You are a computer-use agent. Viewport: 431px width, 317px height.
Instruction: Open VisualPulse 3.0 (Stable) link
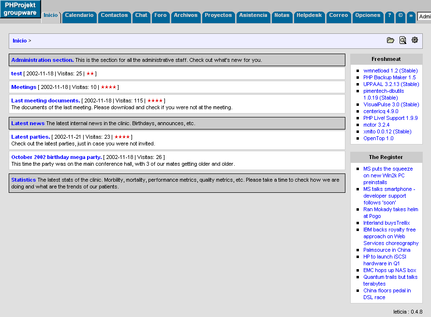391,104
